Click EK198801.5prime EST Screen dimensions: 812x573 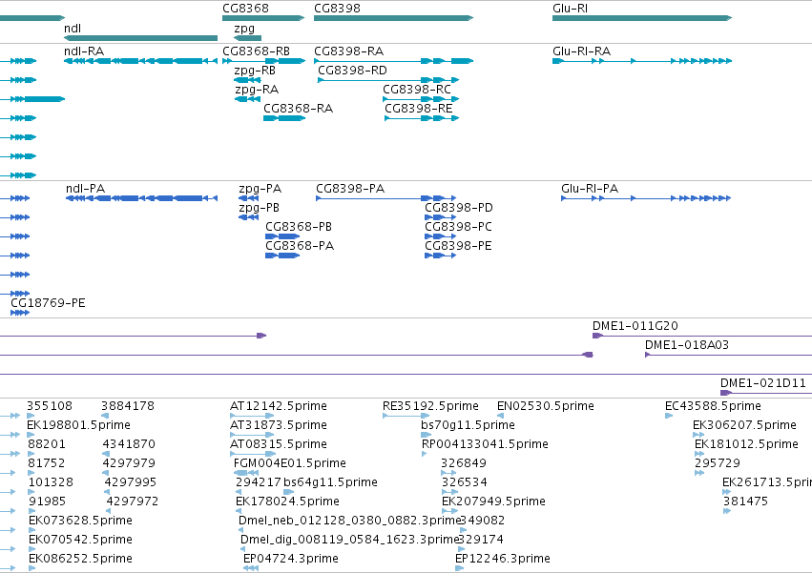point(31,435)
